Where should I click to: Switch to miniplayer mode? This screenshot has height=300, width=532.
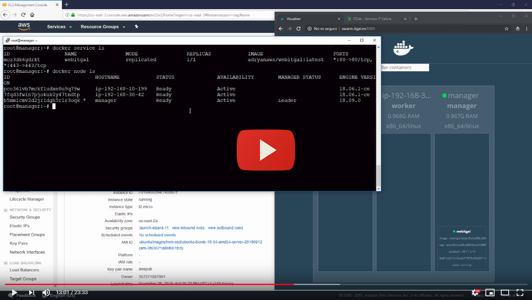pyautogui.click(x=490, y=293)
